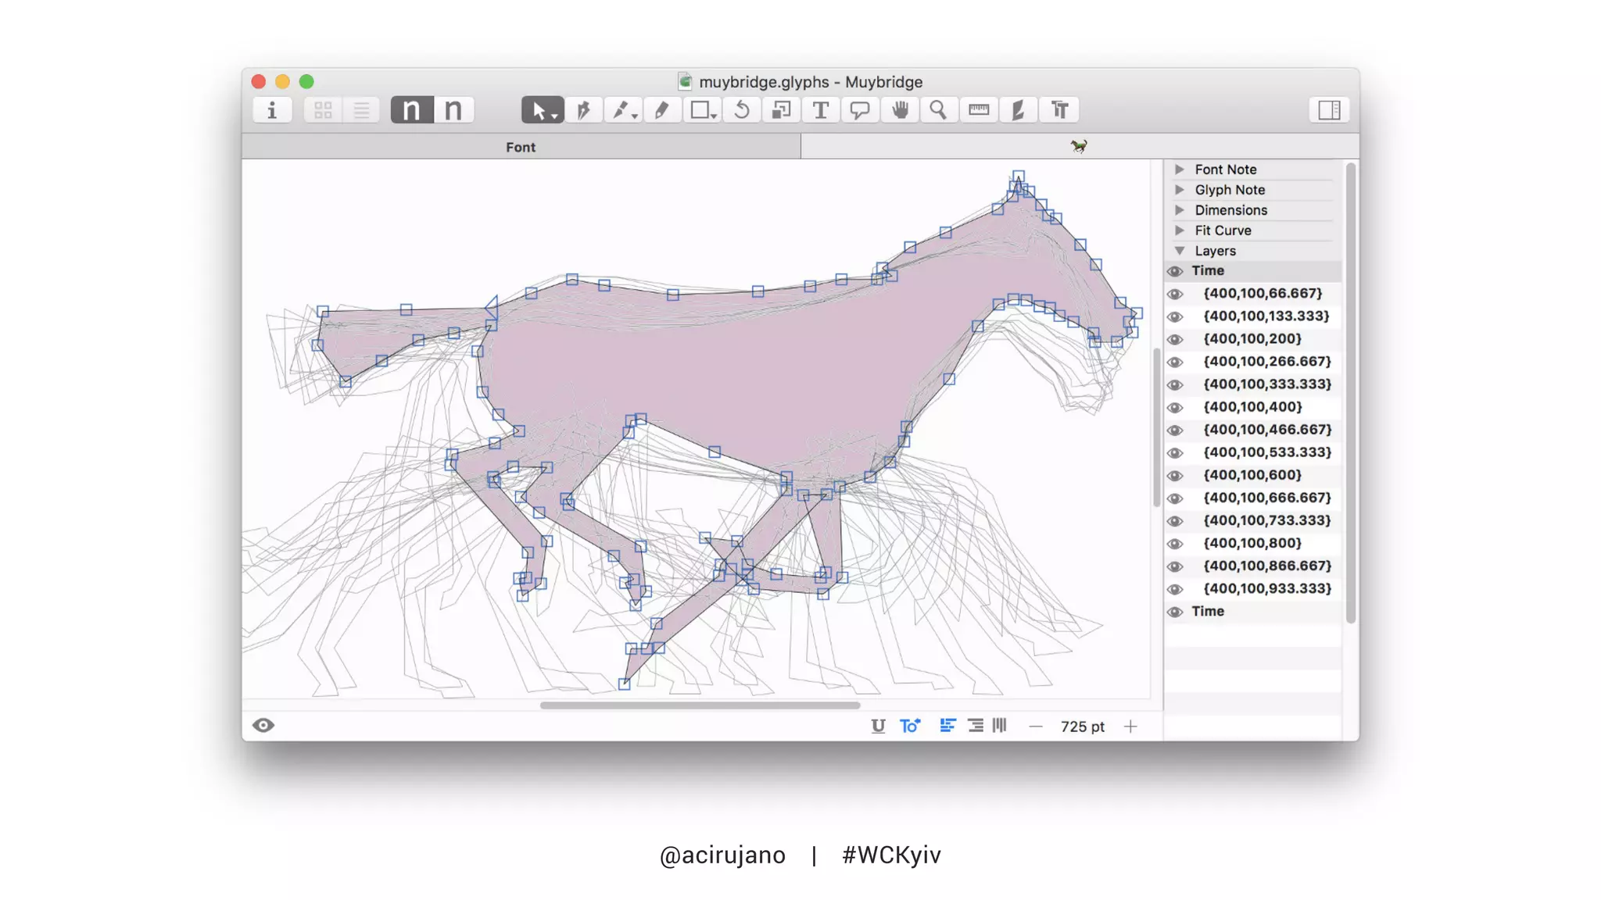Screen dimensions: 1601x900
Task: Select the Annotation speech bubble tool
Action: point(860,110)
